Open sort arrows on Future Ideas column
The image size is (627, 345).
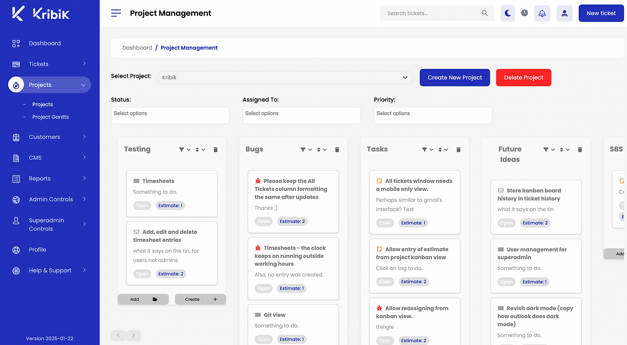point(565,150)
